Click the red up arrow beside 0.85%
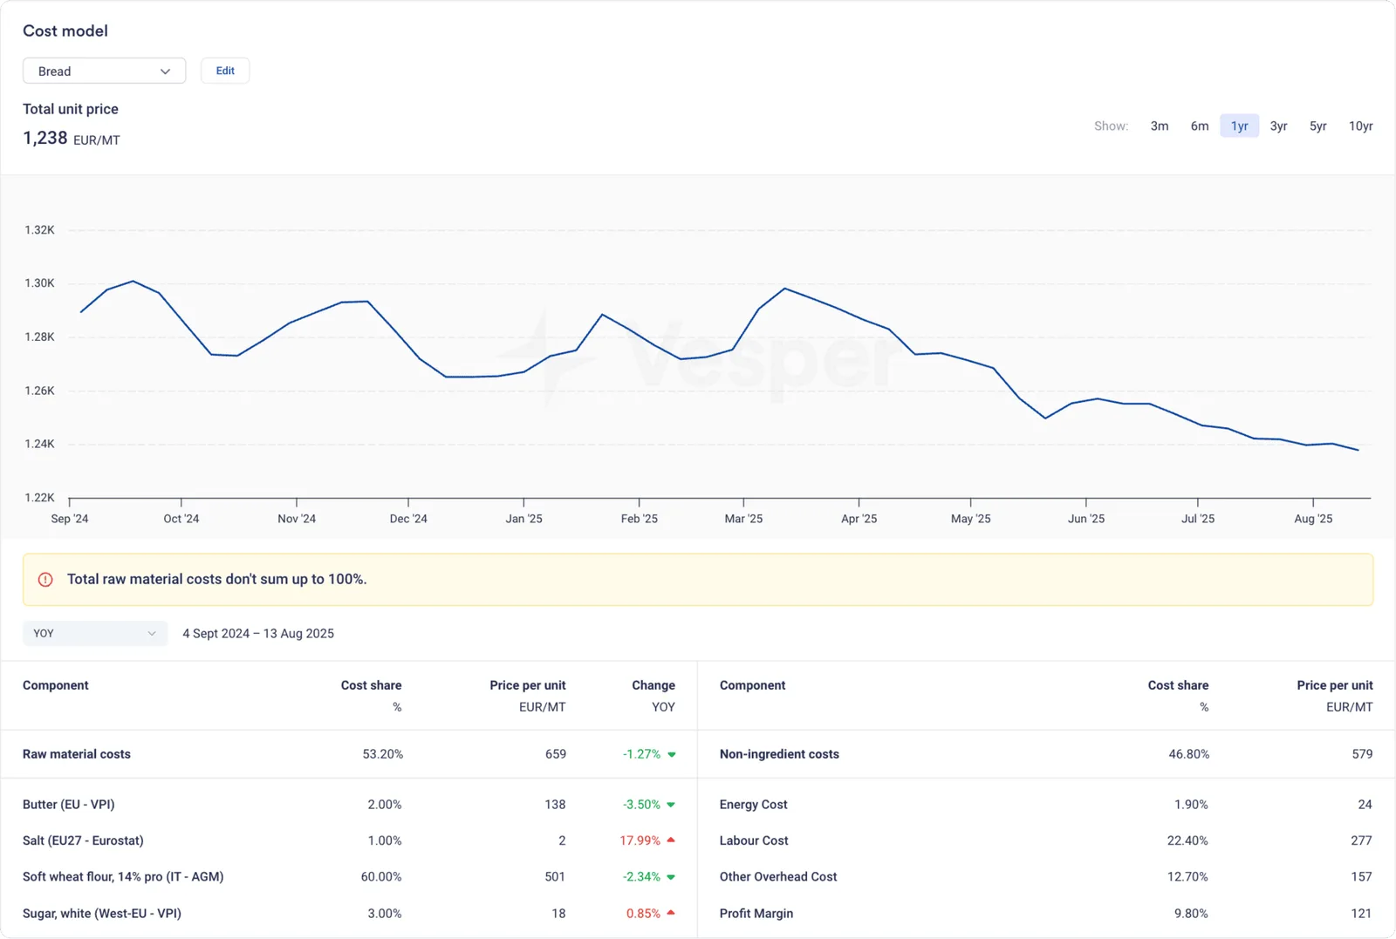This screenshot has height=939, width=1396. (671, 913)
